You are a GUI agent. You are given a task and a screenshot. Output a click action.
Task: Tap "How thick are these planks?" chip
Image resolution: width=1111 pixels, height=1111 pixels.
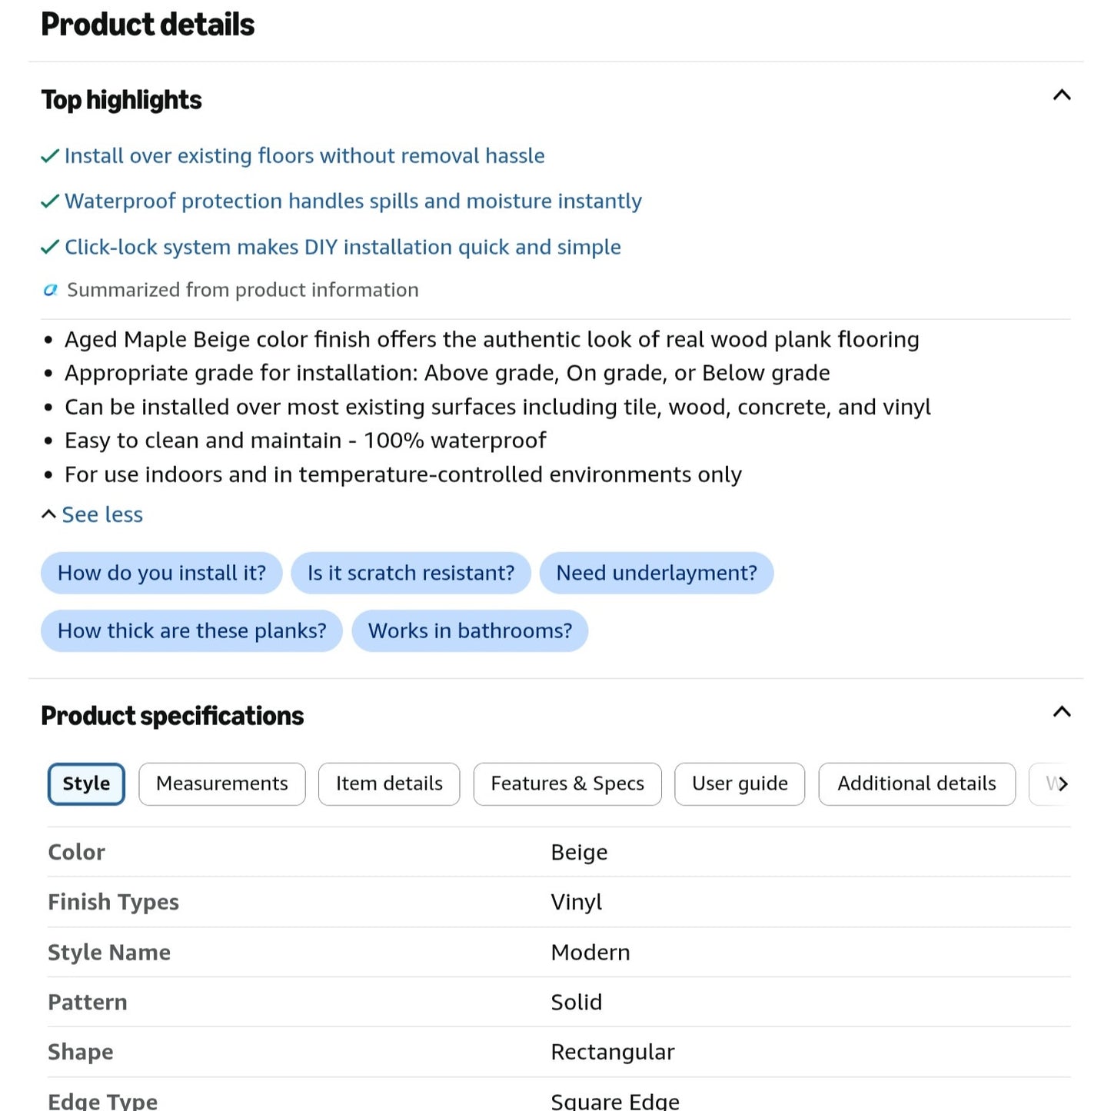(x=191, y=630)
